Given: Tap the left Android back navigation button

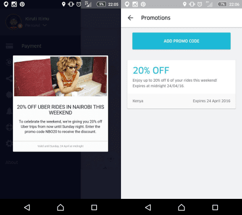Looking at the screenshot, I should coord(27,207).
